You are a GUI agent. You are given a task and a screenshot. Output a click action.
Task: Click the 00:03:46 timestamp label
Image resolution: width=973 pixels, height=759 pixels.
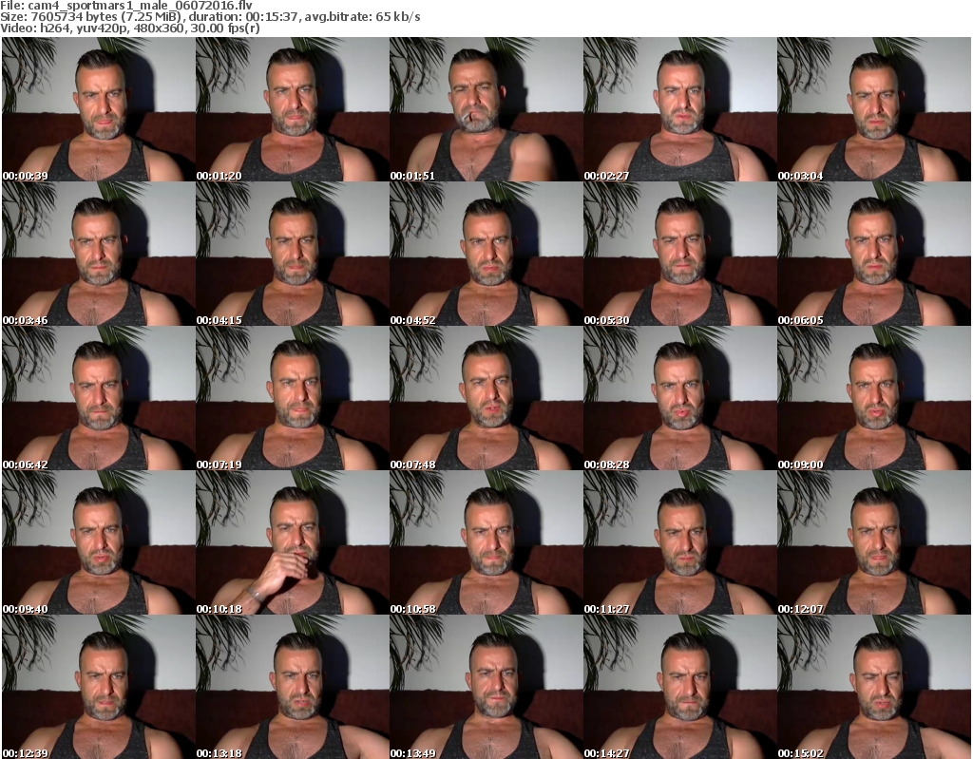pyautogui.click(x=25, y=320)
